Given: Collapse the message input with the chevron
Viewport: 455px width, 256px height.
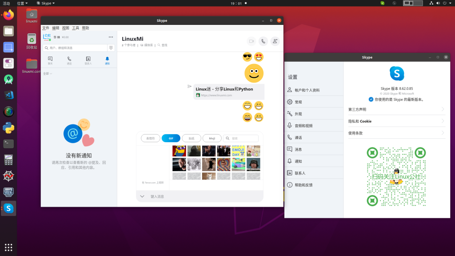Looking at the screenshot, I should (142, 196).
